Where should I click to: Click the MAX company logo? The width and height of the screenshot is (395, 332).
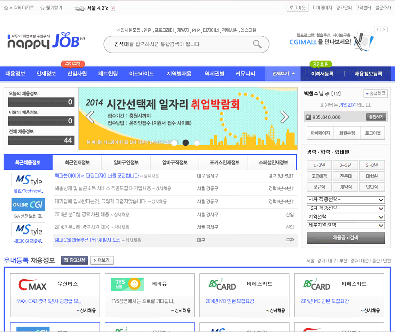[33, 285]
